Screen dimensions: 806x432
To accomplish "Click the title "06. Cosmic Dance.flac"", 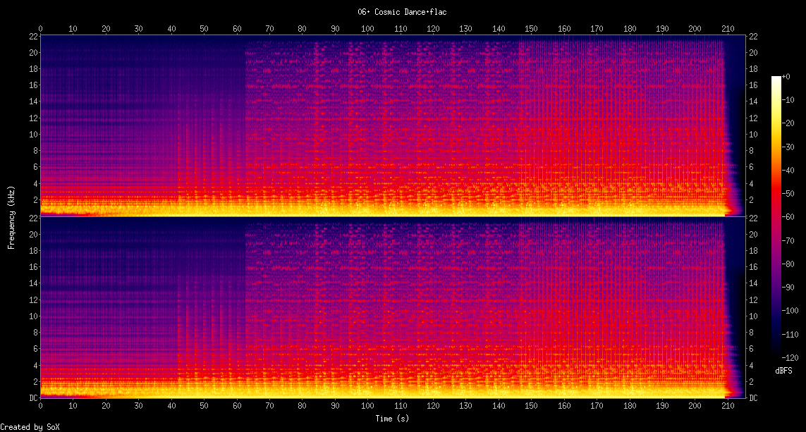I will 403,12.
